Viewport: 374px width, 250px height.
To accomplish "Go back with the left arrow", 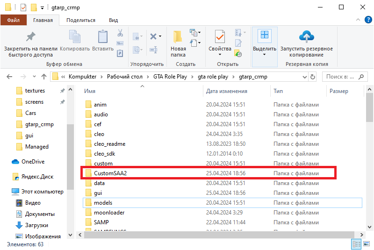I will pyautogui.click(x=9, y=77).
